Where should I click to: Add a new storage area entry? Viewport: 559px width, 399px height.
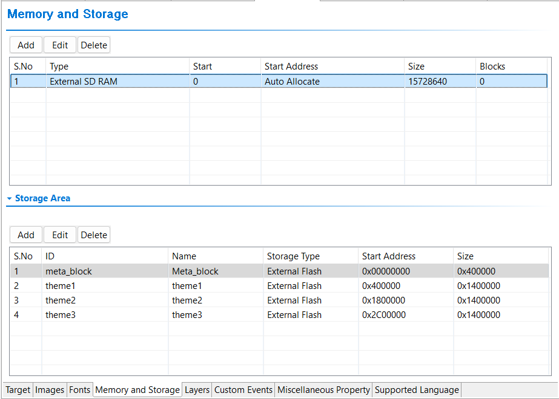tap(26, 235)
